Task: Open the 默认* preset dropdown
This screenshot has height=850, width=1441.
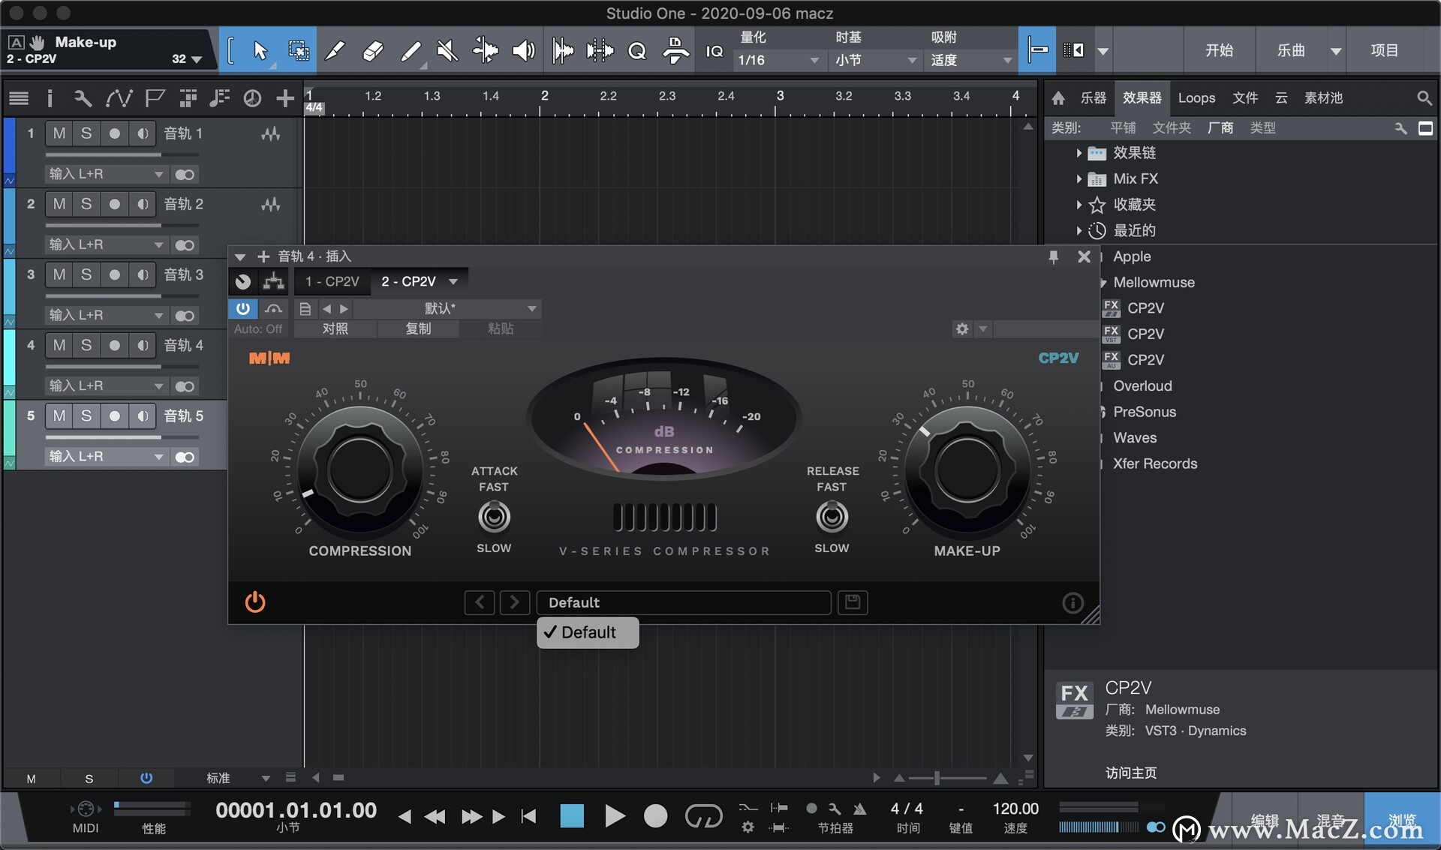Action: click(x=447, y=308)
